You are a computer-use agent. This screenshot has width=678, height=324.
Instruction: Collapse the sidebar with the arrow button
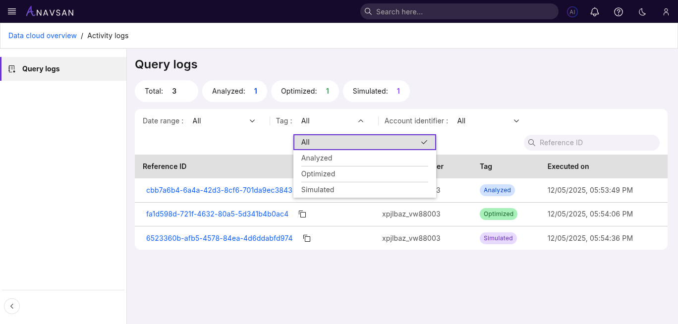coord(12,306)
